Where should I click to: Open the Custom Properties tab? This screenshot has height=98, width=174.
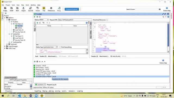(x=11, y=78)
